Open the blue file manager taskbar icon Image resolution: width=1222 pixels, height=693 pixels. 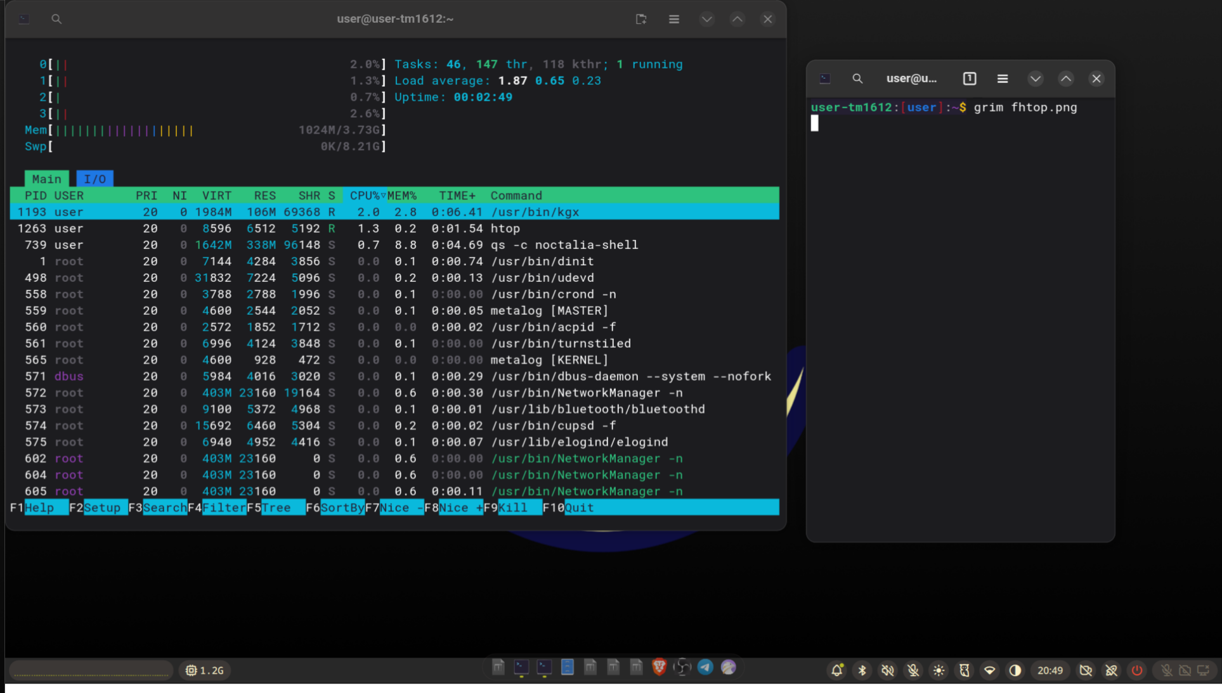point(567,667)
